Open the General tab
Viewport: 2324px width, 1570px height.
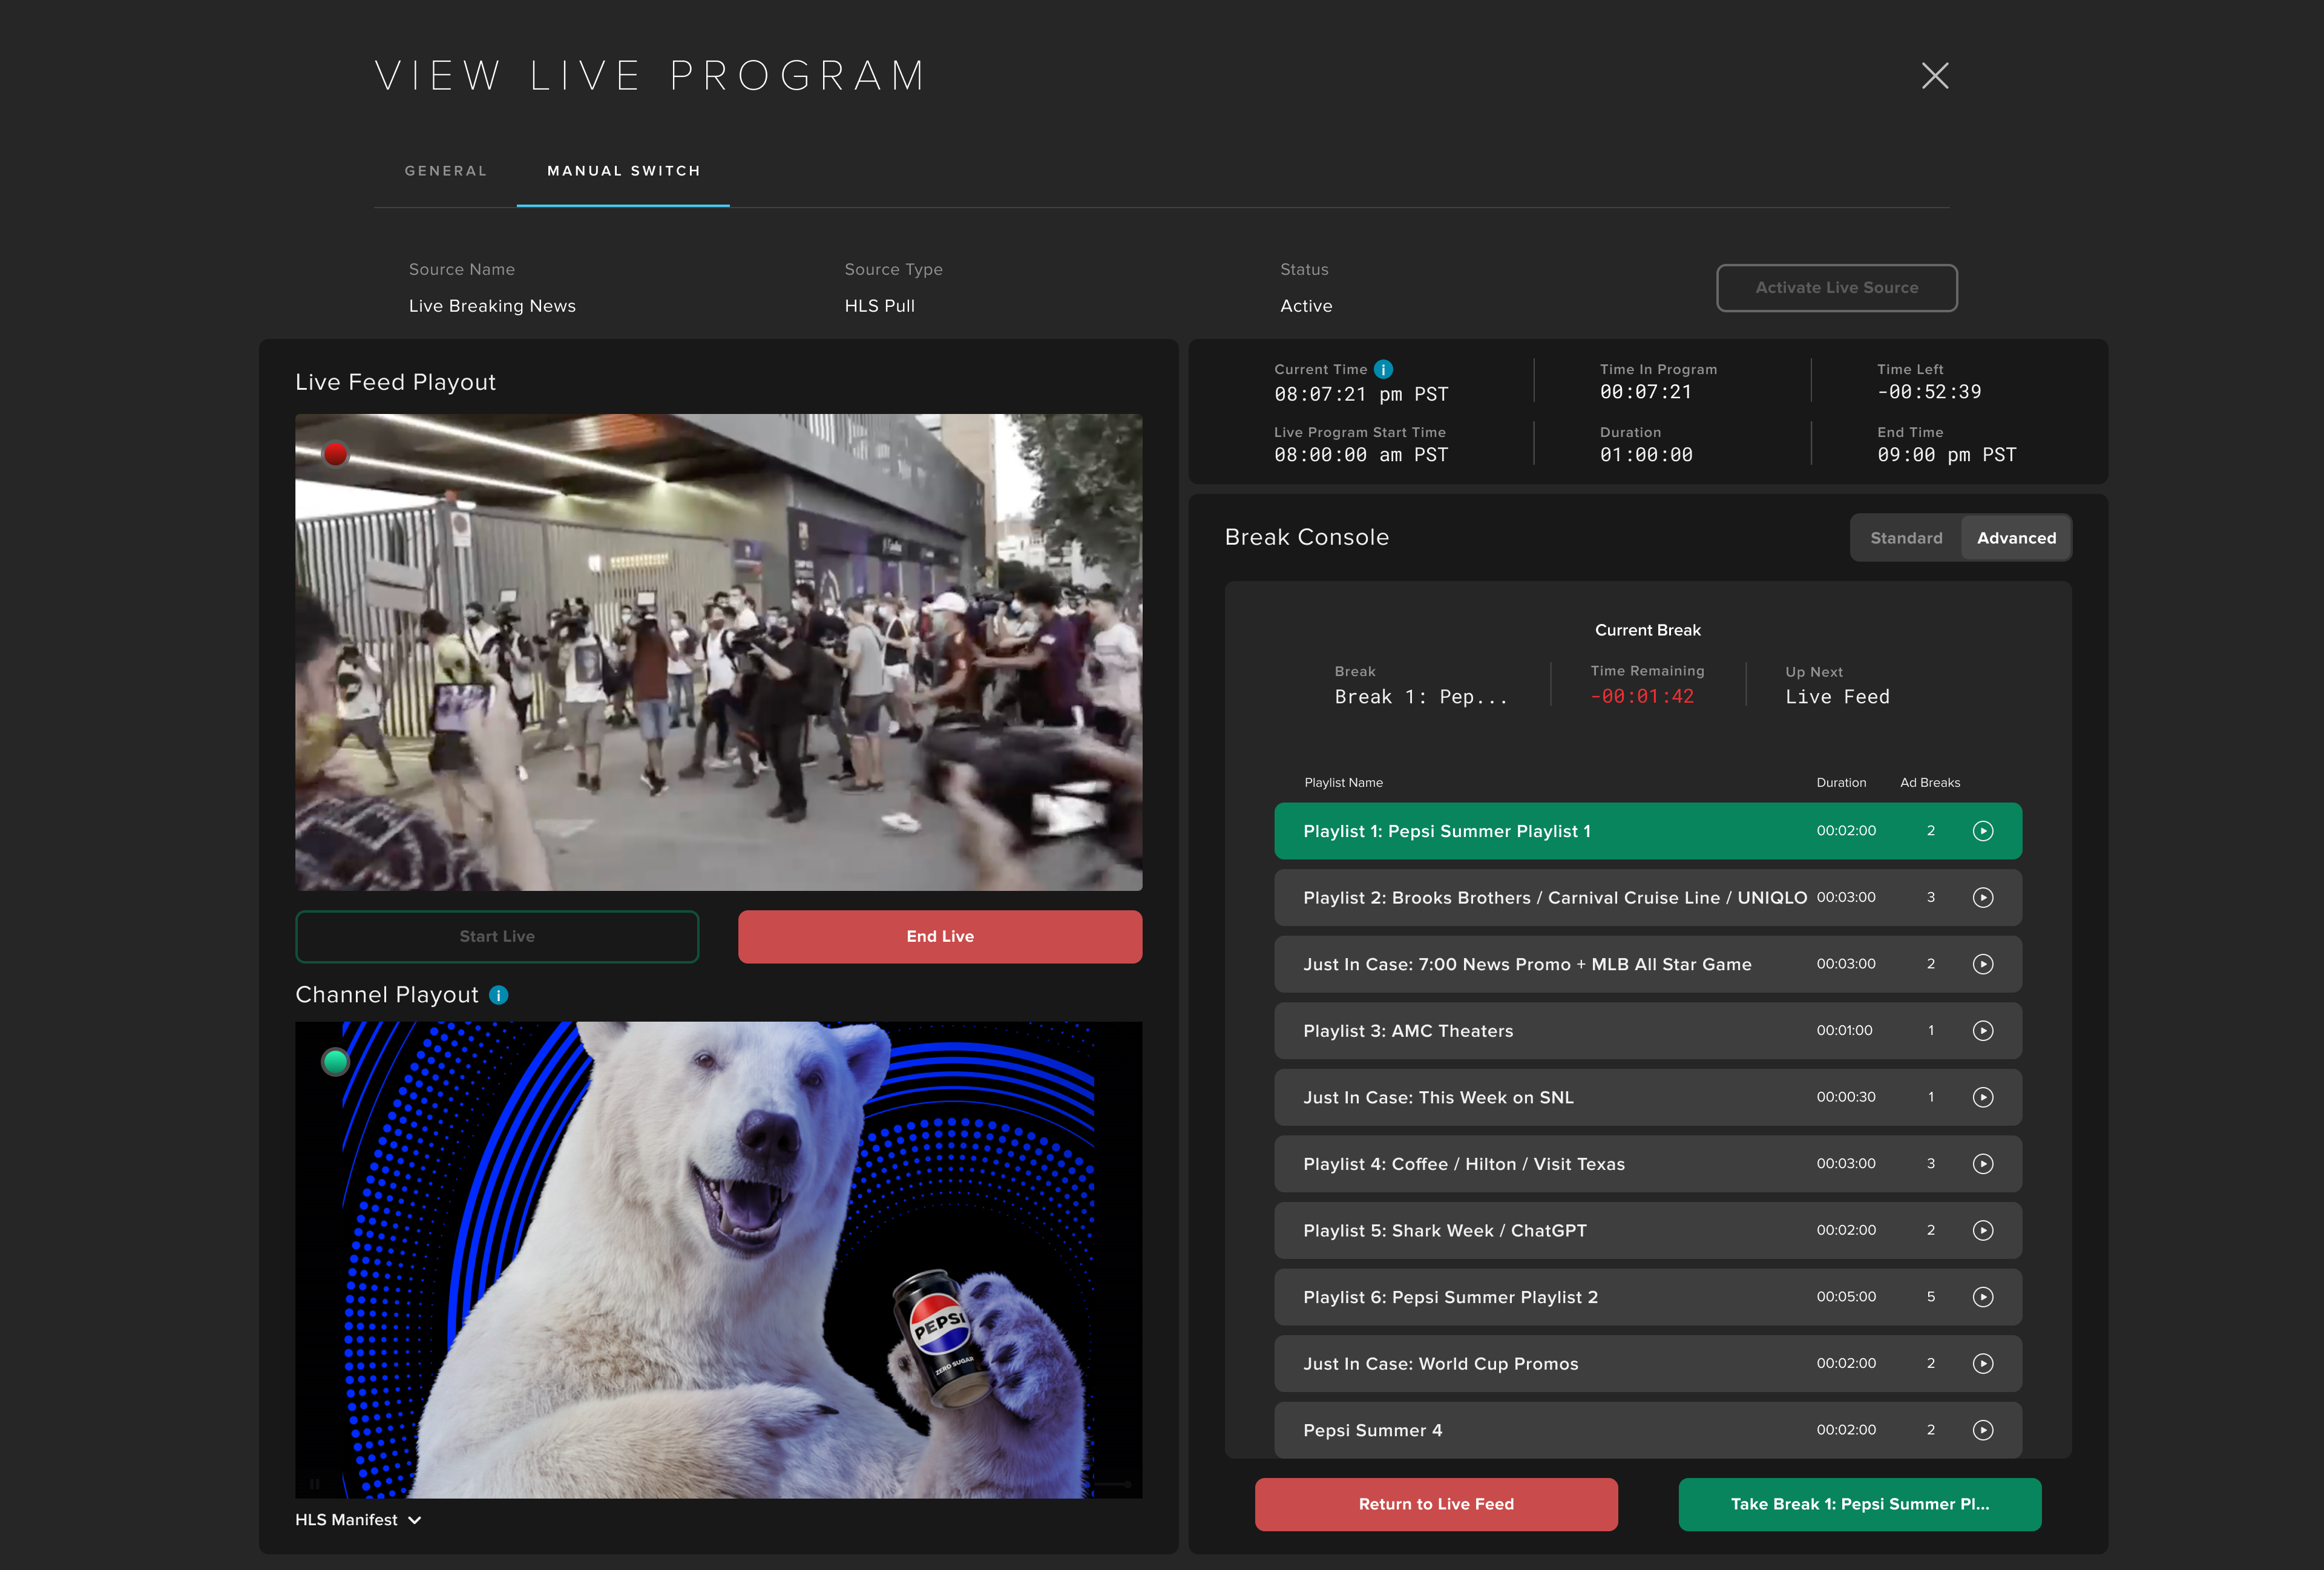446,171
